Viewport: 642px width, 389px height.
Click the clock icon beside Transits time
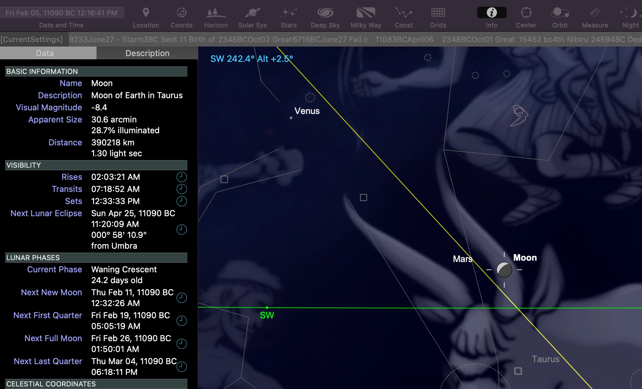[x=181, y=189]
